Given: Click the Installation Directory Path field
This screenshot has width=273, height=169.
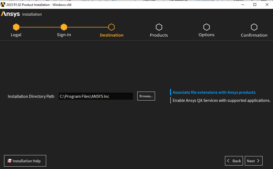Looking at the screenshot, I should [96, 96].
